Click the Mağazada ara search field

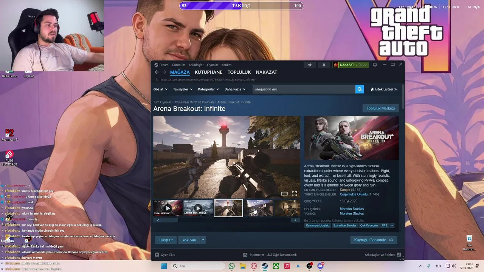click(304, 89)
